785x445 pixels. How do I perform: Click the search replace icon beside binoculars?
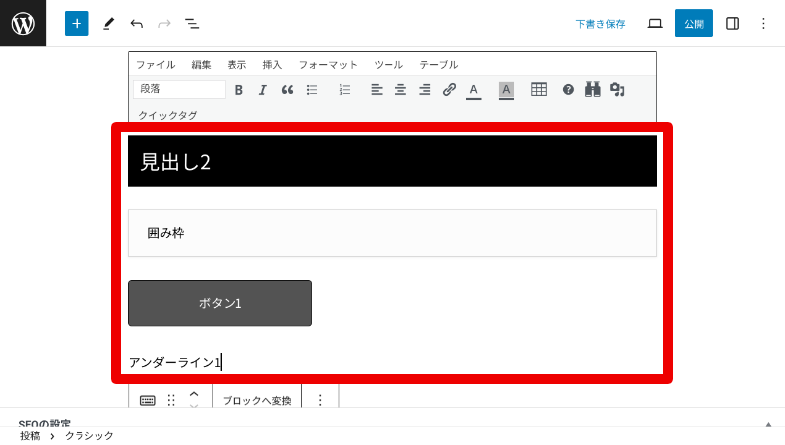[617, 90]
